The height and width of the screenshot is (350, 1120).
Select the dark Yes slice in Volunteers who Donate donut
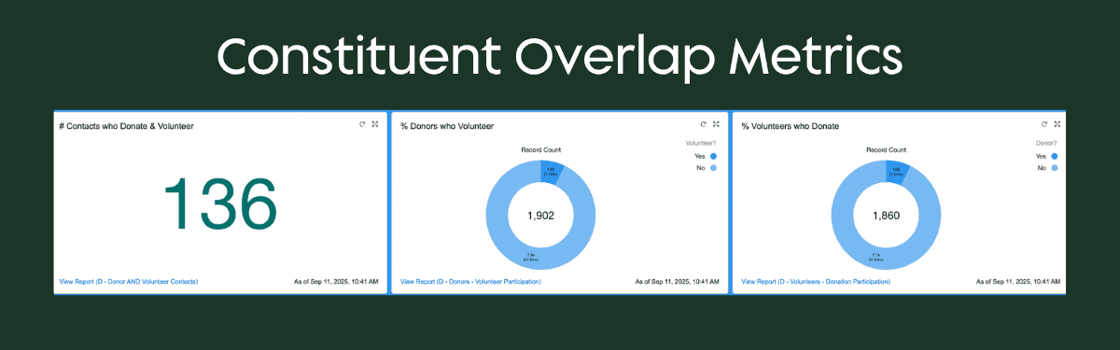pyautogui.click(x=897, y=171)
